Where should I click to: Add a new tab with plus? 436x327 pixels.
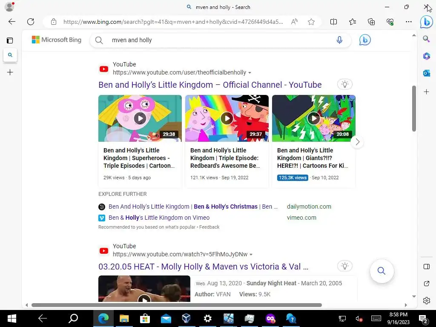(10, 72)
